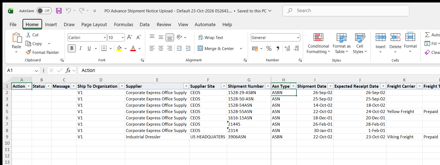This screenshot has height=165, width=440.
Task: Open filter dropdown for Supplier column
Action: (186, 86)
